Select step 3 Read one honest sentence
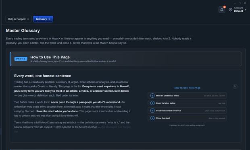Image resolution: width=250 pixels, height=150 pixels. coord(187,111)
